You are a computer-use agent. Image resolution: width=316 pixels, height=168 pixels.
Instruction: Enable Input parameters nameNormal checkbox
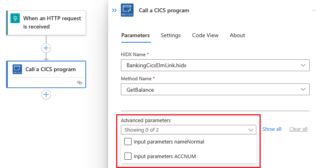click(x=128, y=142)
